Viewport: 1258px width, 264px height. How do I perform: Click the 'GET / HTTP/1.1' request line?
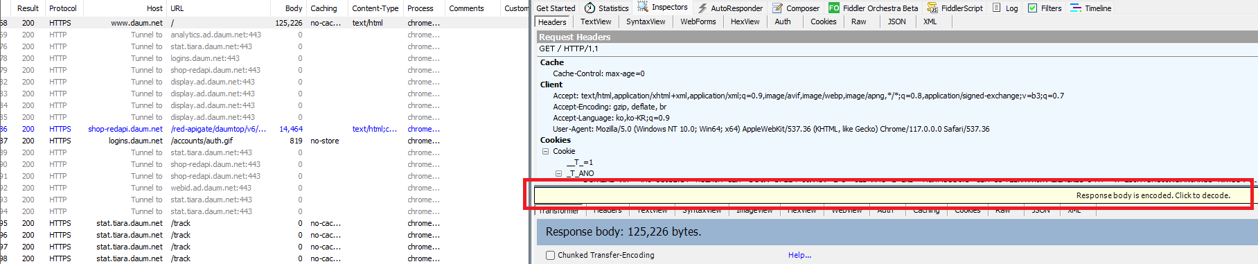[x=568, y=49]
